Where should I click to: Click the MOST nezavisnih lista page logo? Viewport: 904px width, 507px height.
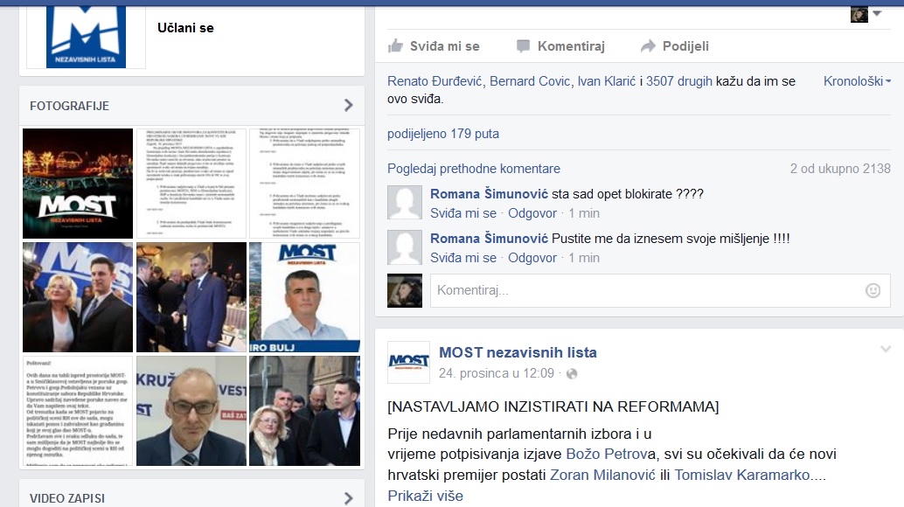[87, 33]
